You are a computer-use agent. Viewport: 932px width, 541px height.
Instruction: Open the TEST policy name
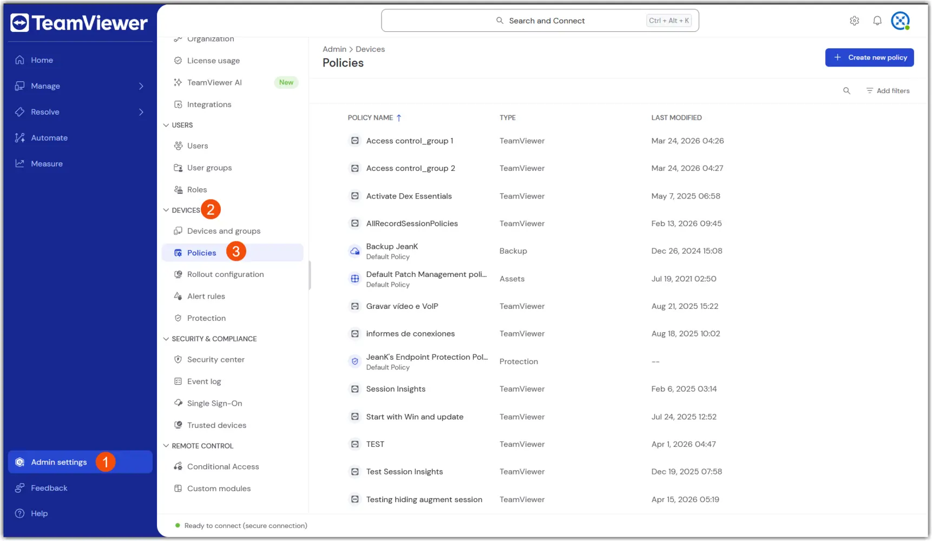(x=375, y=444)
